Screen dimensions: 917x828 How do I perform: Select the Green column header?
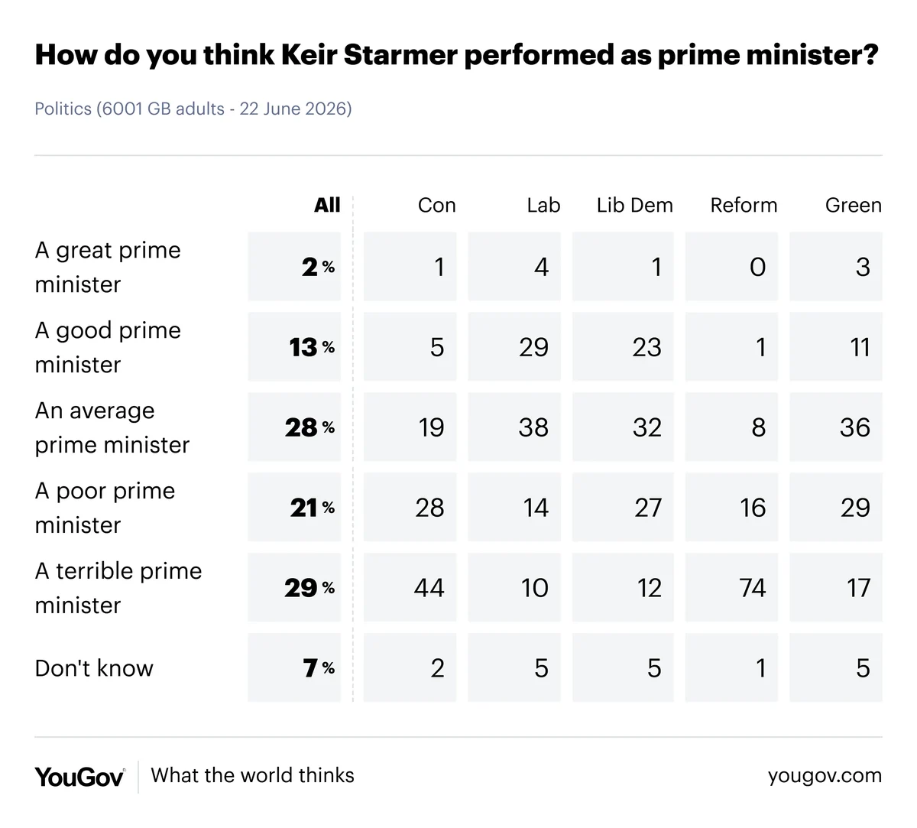tap(853, 205)
